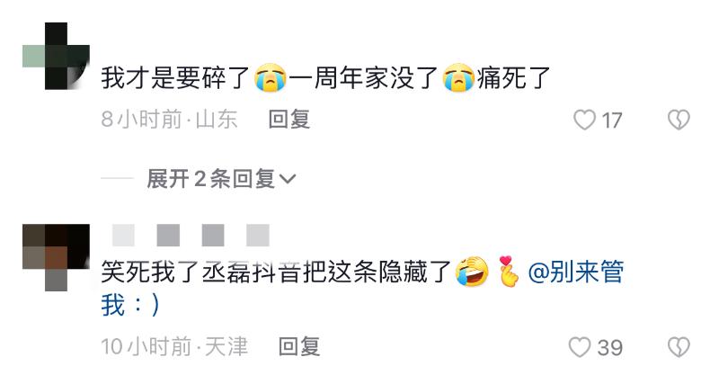Tap the broken-heart dislike on first comment
The height and width of the screenshot is (384, 719).
(x=679, y=121)
